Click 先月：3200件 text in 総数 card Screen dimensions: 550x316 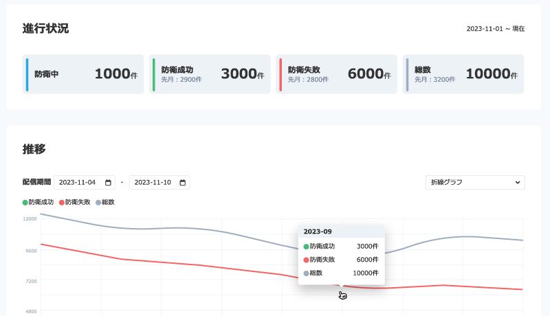[434, 80]
